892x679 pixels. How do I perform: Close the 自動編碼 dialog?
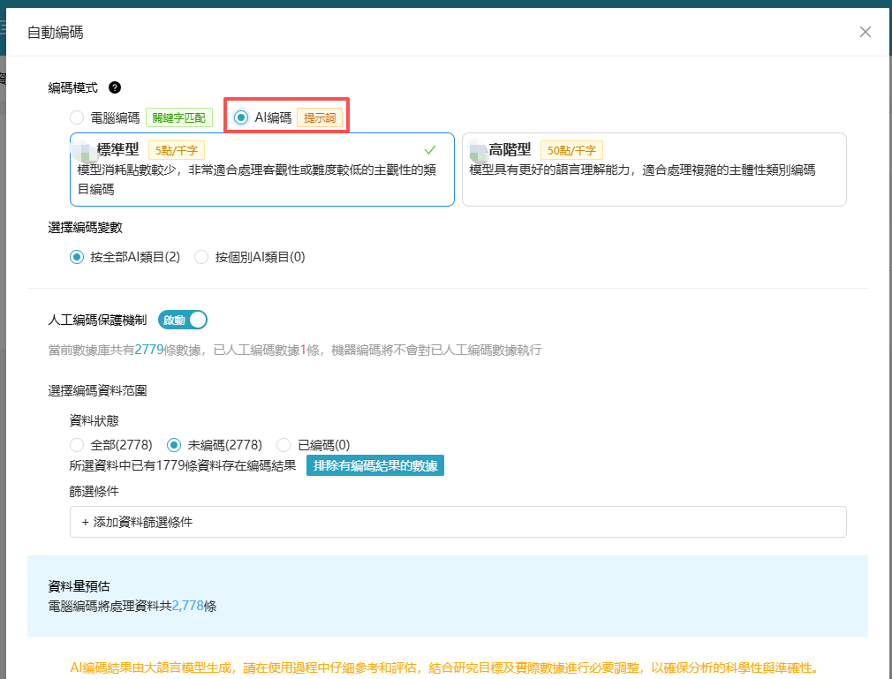click(x=865, y=33)
